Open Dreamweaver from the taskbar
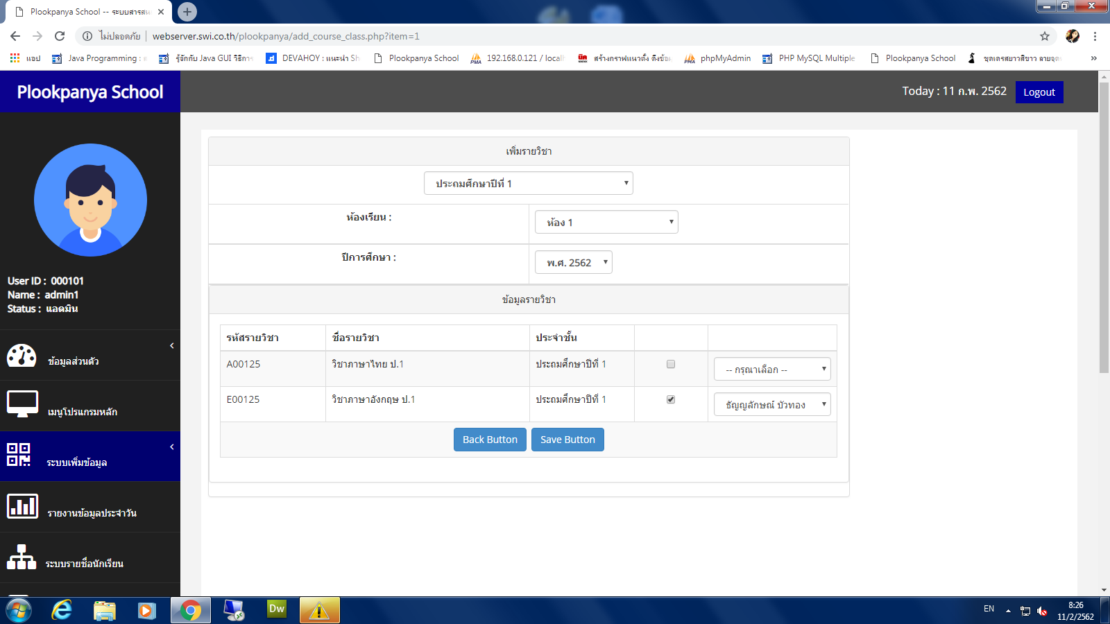1110x624 pixels. click(277, 609)
